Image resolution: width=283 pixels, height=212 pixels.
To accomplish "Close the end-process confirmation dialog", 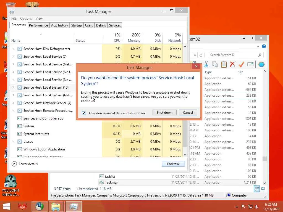I will pyautogui.click(x=196, y=67).
